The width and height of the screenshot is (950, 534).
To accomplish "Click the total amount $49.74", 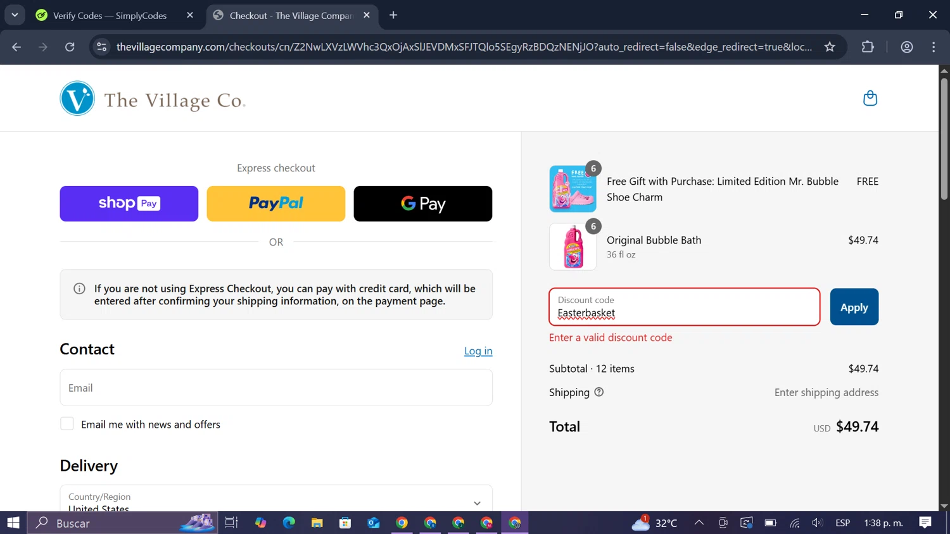I will point(857,426).
